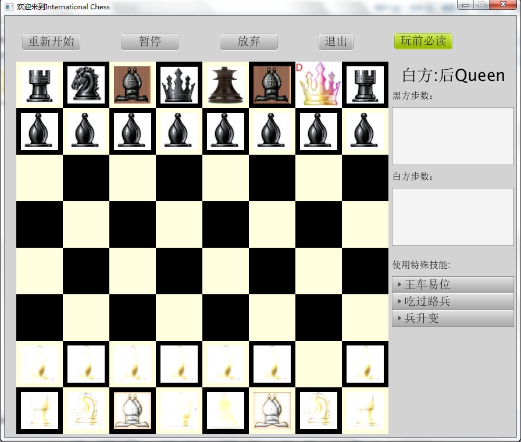
Task: Expand the 王车易位 castling skill panel
Action: (453, 284)
